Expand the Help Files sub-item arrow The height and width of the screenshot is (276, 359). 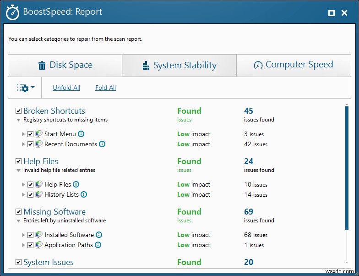pyautogui.click(x=23, y=184)
